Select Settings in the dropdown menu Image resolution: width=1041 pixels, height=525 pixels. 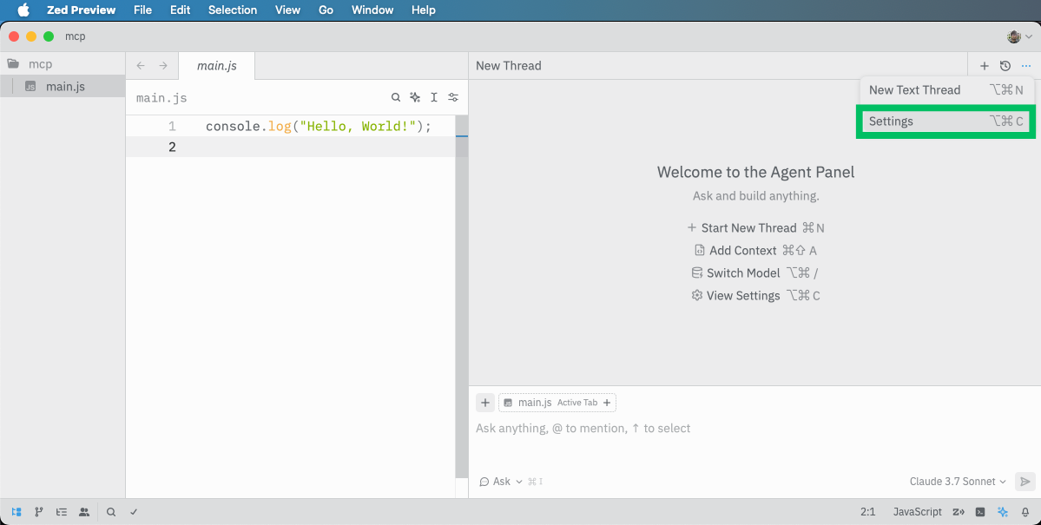pos(945,121)
